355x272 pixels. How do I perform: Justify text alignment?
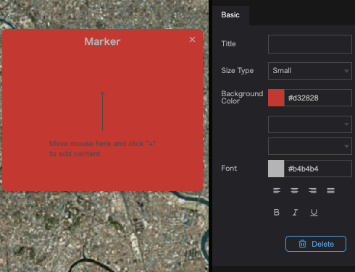pos(330,191)
